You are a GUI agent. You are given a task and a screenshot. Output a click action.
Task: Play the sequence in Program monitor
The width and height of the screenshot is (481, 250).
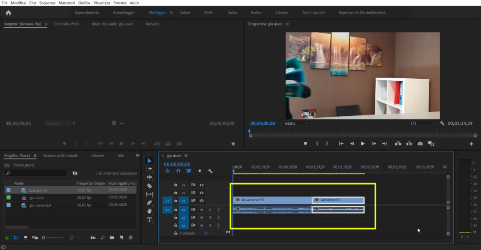point(363,144)
